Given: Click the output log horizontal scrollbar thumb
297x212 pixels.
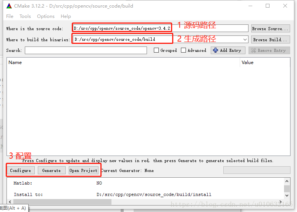Looking at the screenshot, I should (x=62, y=202).
